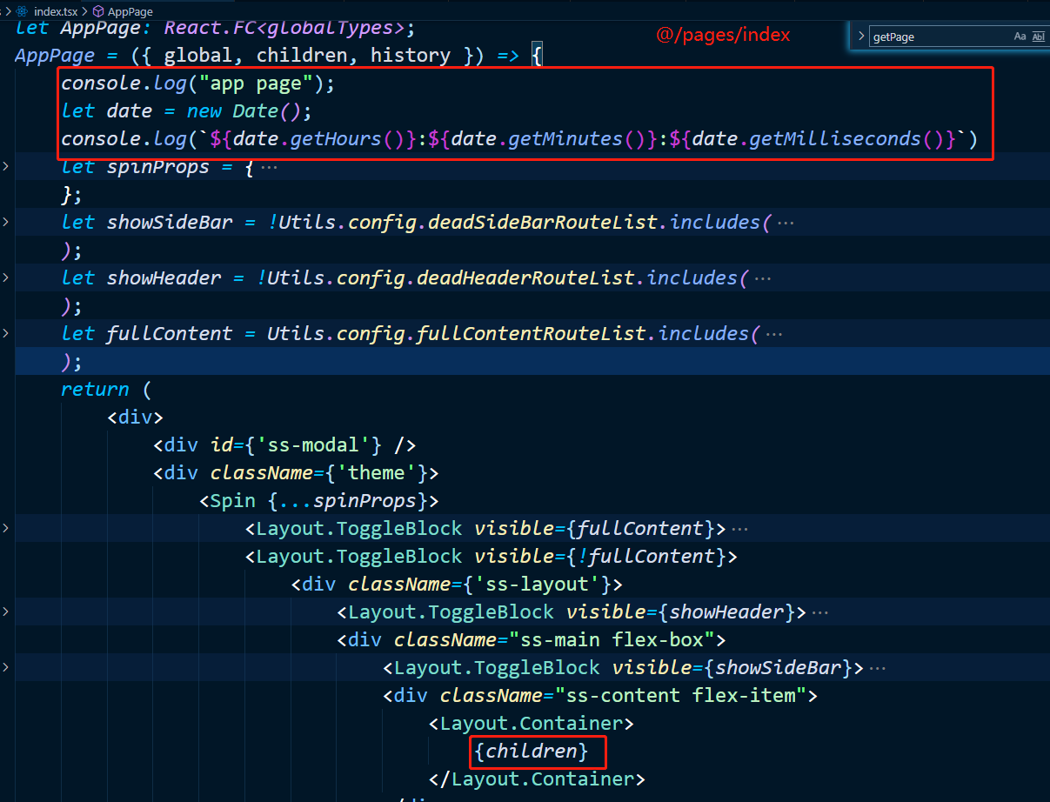Click "ss-main flex-box" className string
Viewport: 1050px width, 802px height.
(612, 639)
